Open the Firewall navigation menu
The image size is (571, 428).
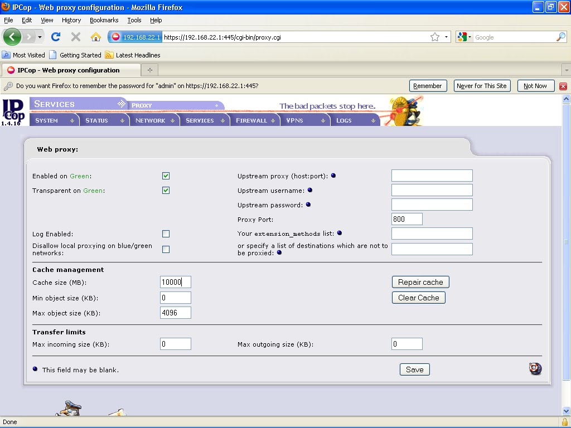pos(255,120)
